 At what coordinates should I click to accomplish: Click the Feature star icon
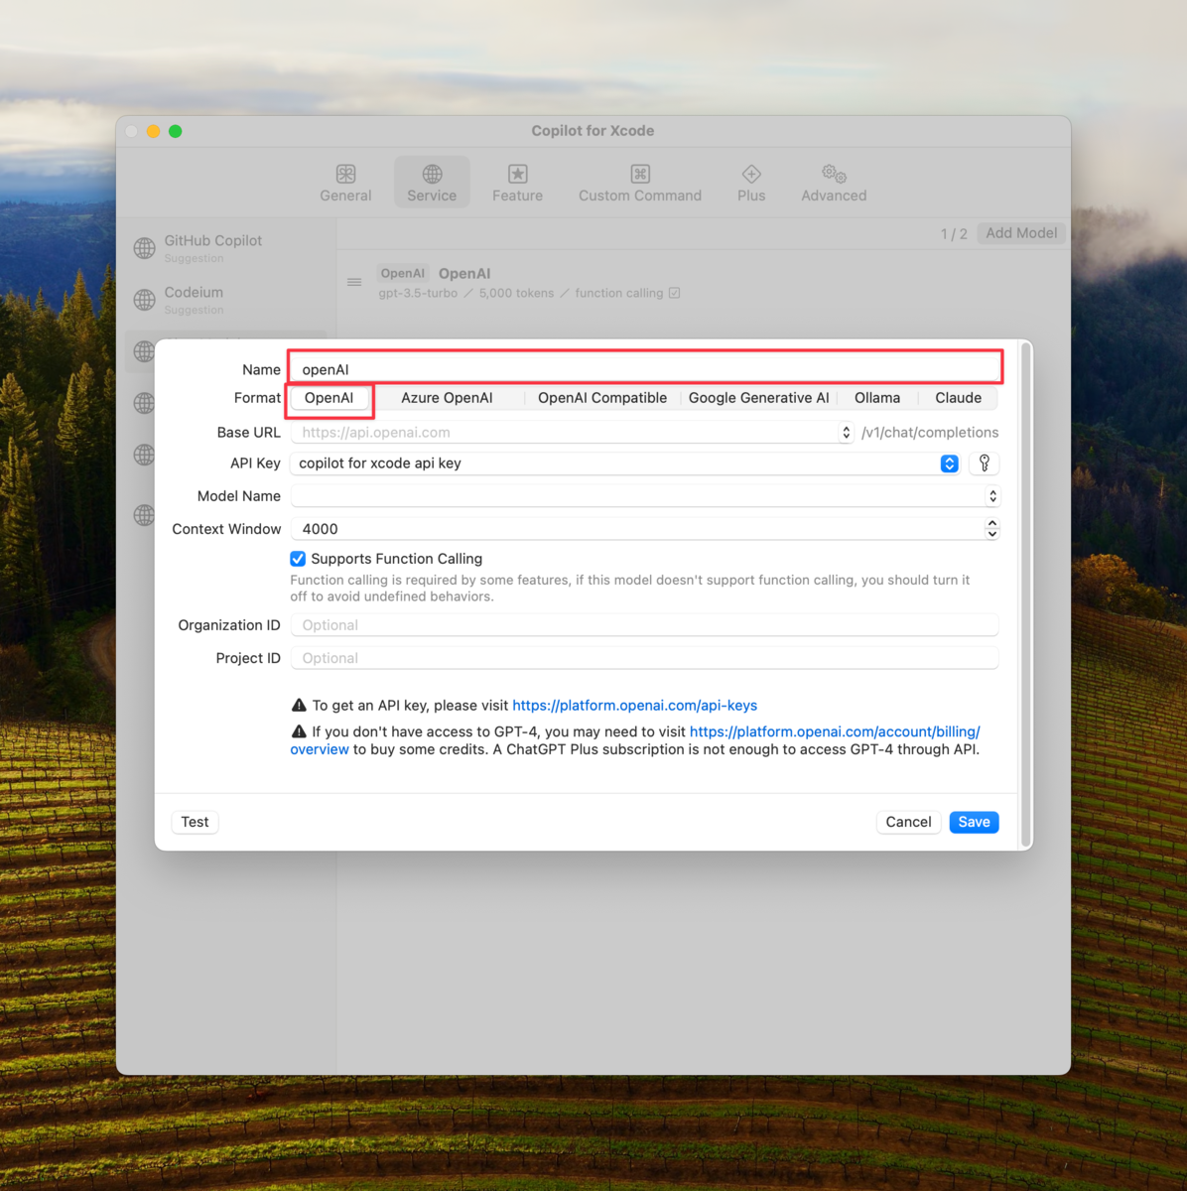(517, 174)
